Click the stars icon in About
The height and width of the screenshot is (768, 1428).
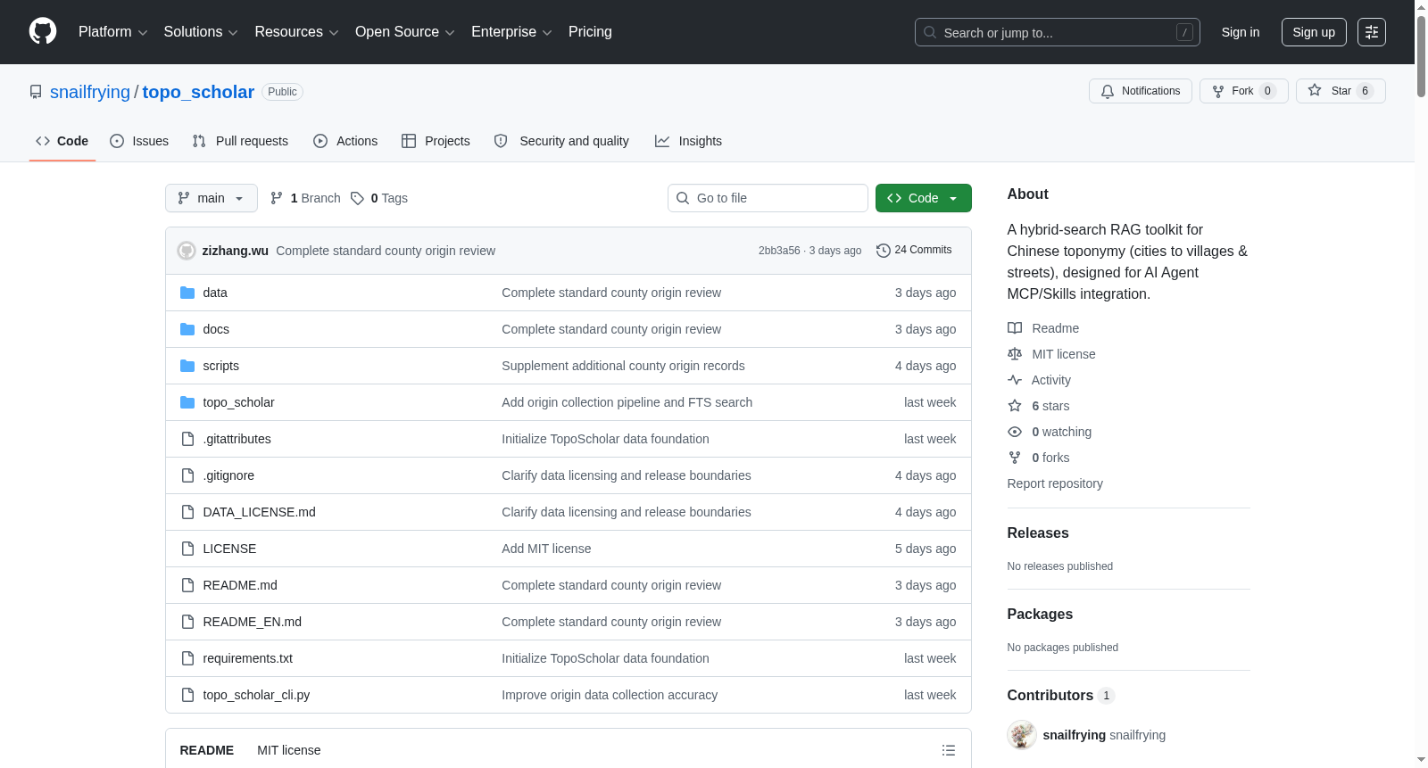click(1015, 406)
